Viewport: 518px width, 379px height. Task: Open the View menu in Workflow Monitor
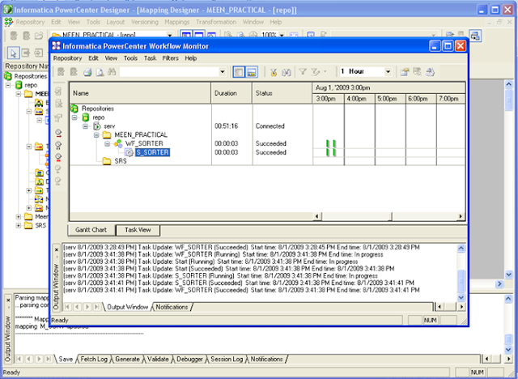coord(111,58)
